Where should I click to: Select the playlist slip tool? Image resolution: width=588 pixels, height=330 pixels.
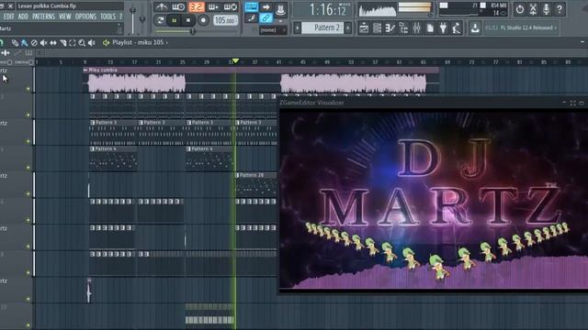(x=53, y=43)
